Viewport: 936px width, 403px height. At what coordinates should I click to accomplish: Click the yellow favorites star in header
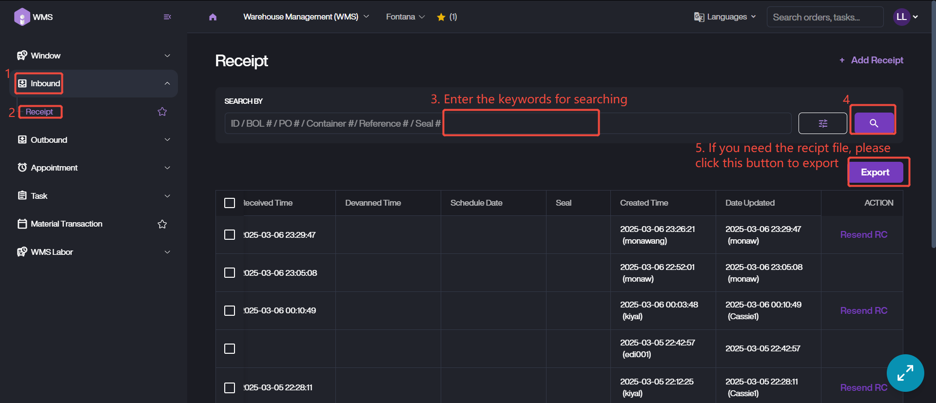pyautogui.click(x=441, y=17)
